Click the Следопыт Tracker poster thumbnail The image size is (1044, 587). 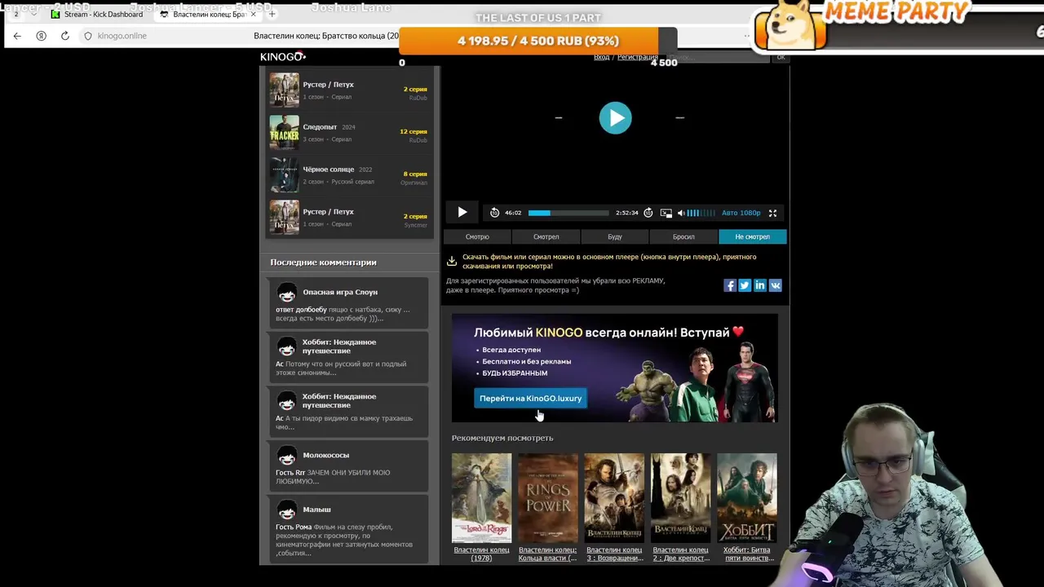[x=285, y=132]
